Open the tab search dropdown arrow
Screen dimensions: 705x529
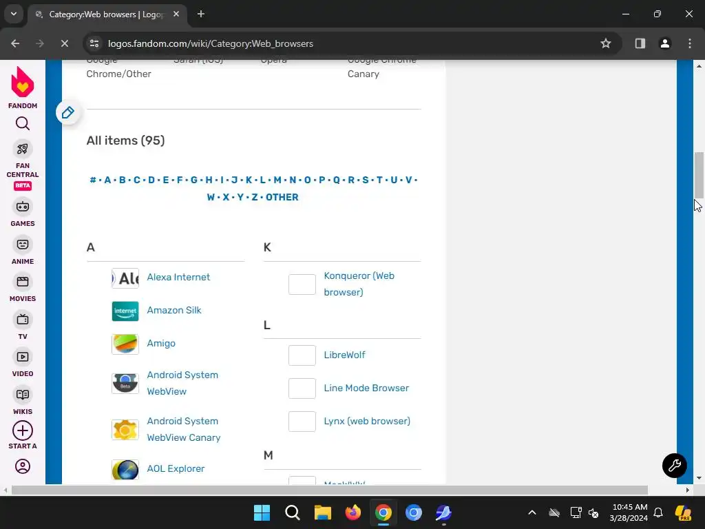click(x=14, y=14)
